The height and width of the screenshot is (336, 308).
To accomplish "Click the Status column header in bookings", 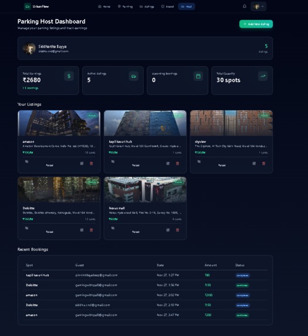I will coord(239,265).
